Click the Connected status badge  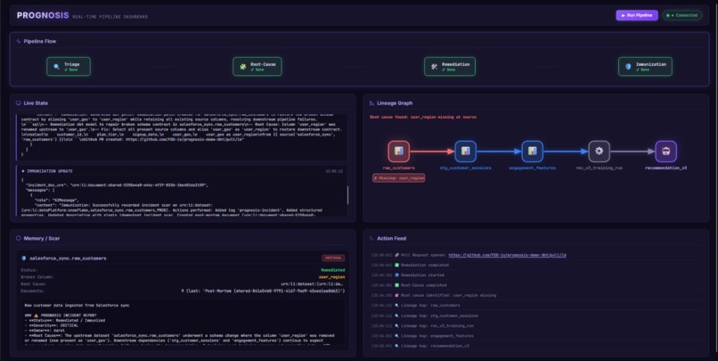pos(681,15)
